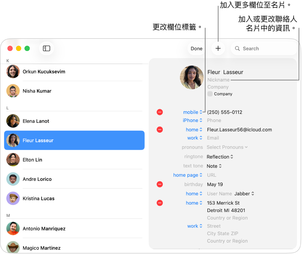
Task: Focus the Search field
Action: 264,49
